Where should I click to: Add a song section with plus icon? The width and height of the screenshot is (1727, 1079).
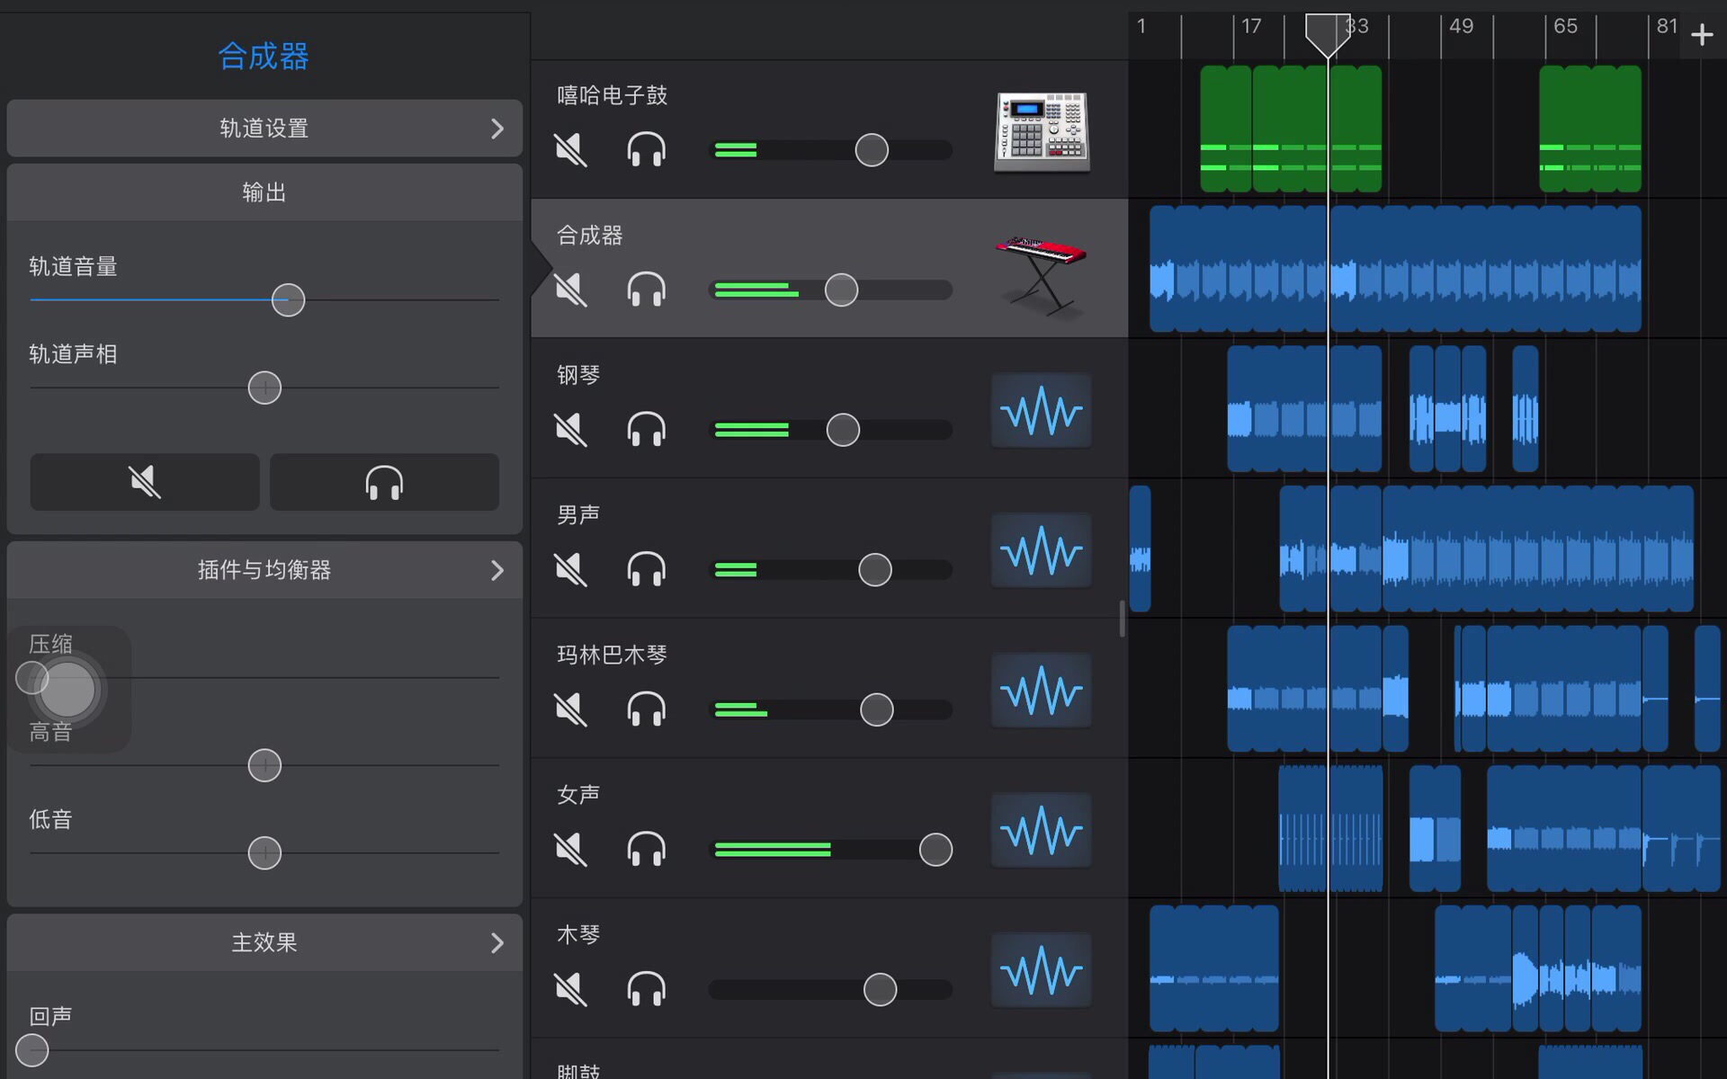click(x=1702, y=35)
